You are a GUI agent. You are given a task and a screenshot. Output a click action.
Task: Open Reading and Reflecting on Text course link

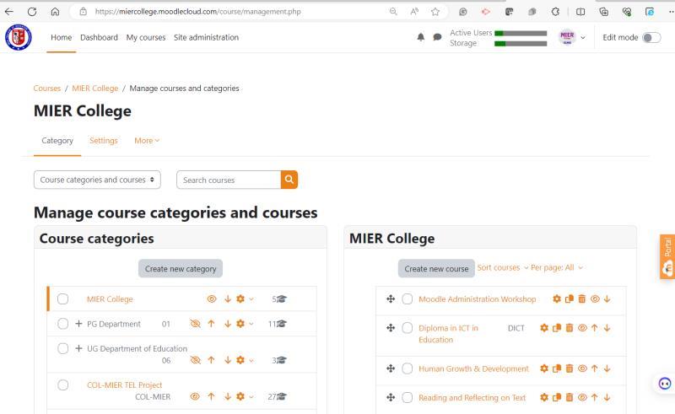(x=472, y=398)
